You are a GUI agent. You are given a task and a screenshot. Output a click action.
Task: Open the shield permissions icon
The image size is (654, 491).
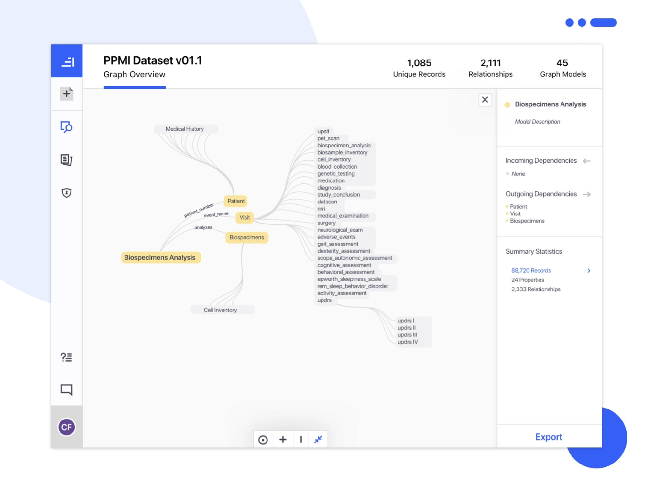click(67, 193)
